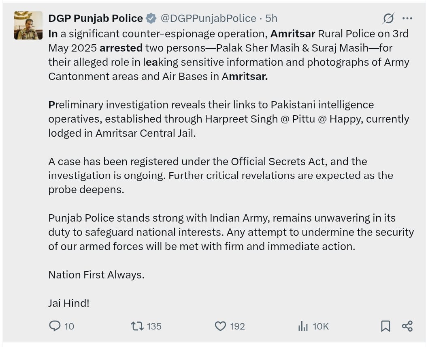
Task: Click the "Jai Hind!" text
Action: point(69,303)
